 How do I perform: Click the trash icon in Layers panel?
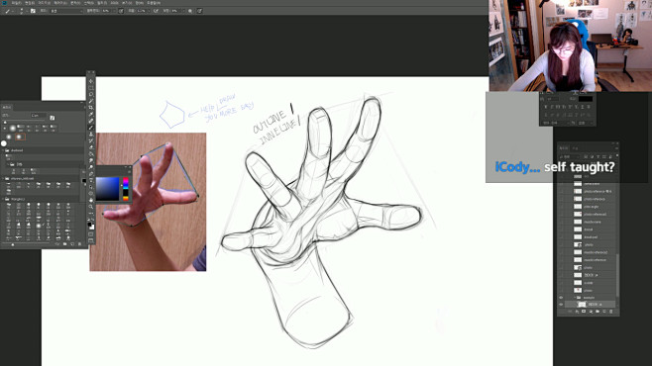[x=610, y=311]
